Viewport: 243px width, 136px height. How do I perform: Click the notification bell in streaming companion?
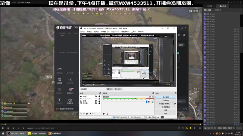[179, 35]
